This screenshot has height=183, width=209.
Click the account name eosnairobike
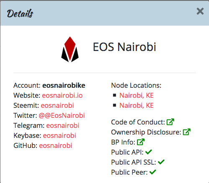tap(64, 85)
